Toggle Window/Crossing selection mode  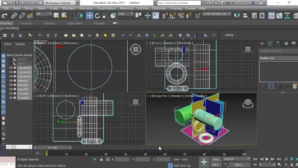coord(80,16)
